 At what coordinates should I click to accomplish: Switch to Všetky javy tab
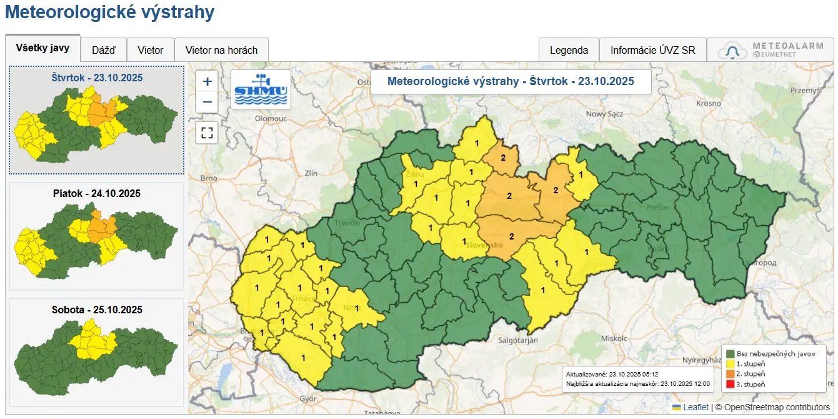pos(42,49)
